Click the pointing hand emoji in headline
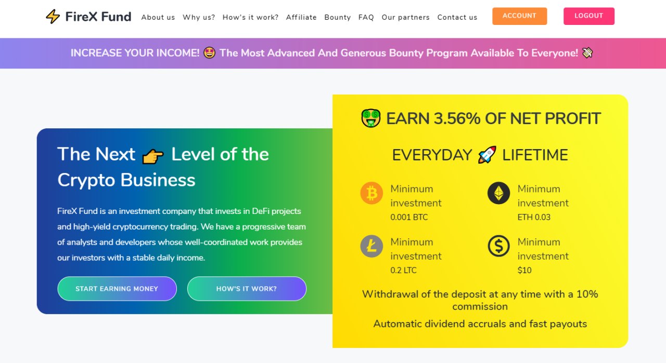Image resolution: width=666 pixels, height=363 pixels. coord(153,155)
